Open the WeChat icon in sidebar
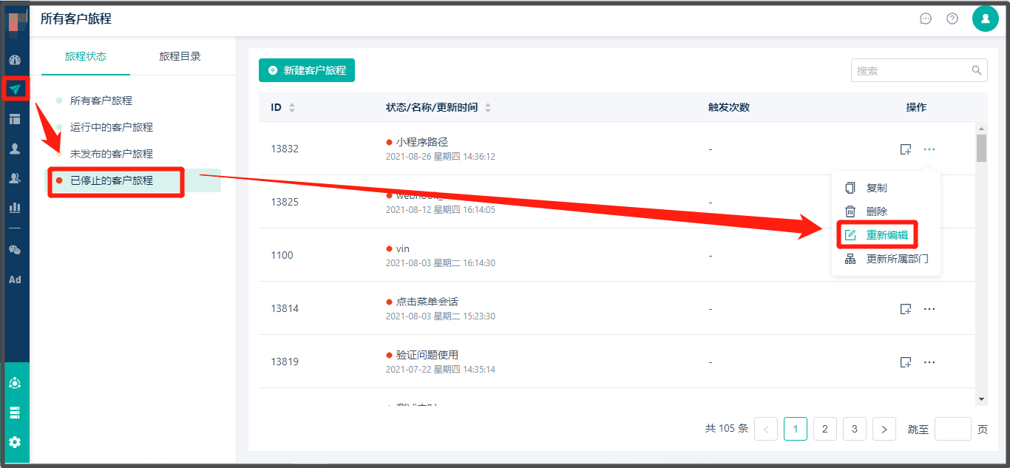This screenshot has height=468, width=1010. (15, 250)
